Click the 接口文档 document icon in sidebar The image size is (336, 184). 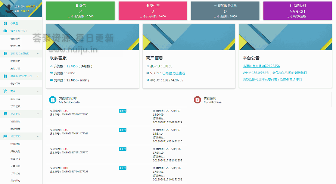point(5,136)
